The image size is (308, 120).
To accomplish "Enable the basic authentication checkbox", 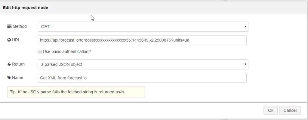I will tap(40, 51).
